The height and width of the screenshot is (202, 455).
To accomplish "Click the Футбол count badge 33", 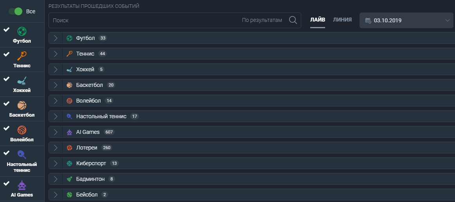I will click(103, 38).
